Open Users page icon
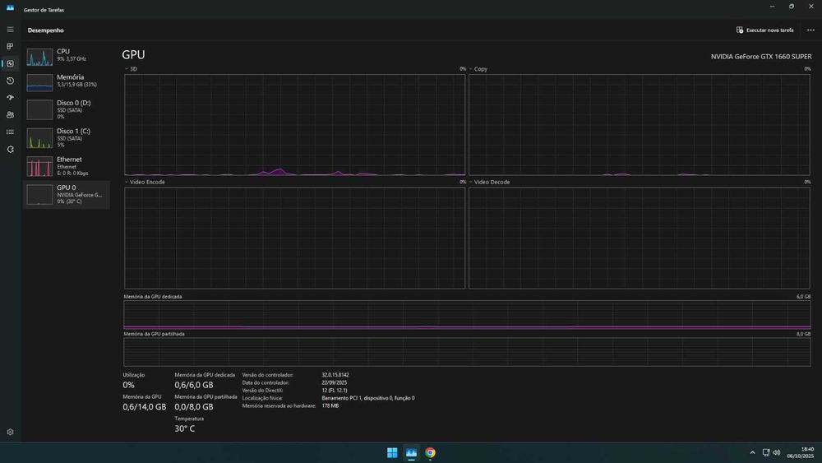822x463 pixels. pos(10,115)
